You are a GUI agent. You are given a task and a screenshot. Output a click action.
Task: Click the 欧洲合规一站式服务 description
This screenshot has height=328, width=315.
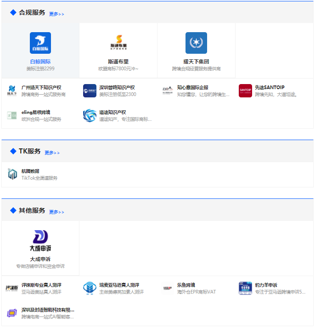pyautogui.click(x=41, y=119)
